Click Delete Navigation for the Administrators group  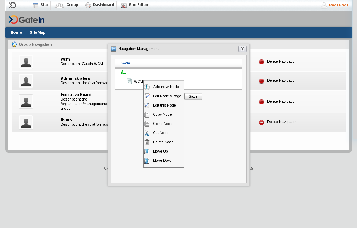click(x=282, y=80)
